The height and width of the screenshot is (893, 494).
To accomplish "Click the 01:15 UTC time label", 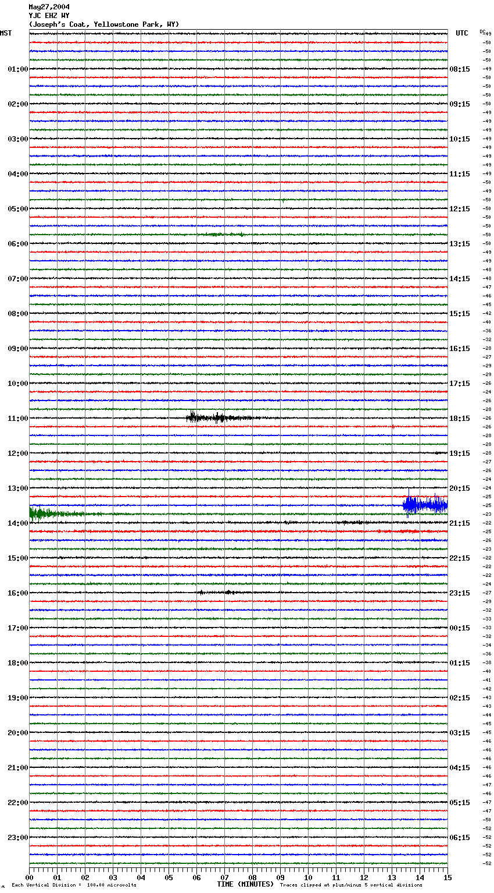I will click(460, 663).
